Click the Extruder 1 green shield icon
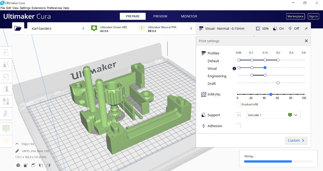Screen dimensions: 323x171 click(x=94, y=28)
